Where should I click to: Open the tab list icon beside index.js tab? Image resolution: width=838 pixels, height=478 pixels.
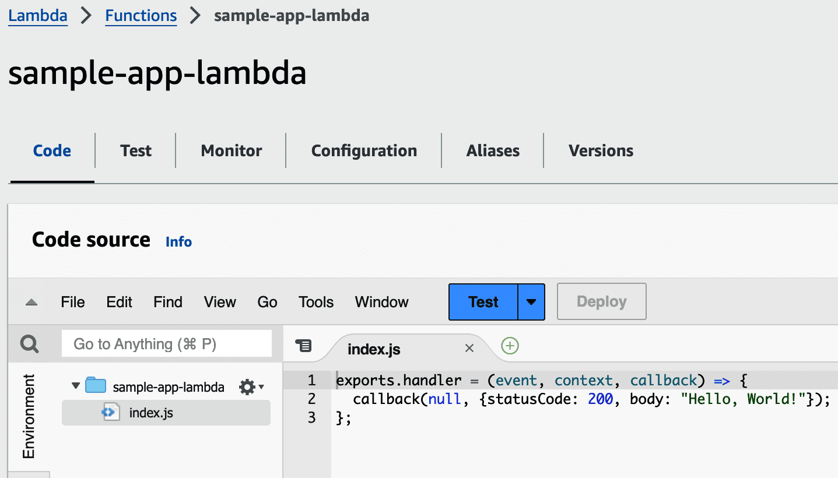(x=303, y=346)
